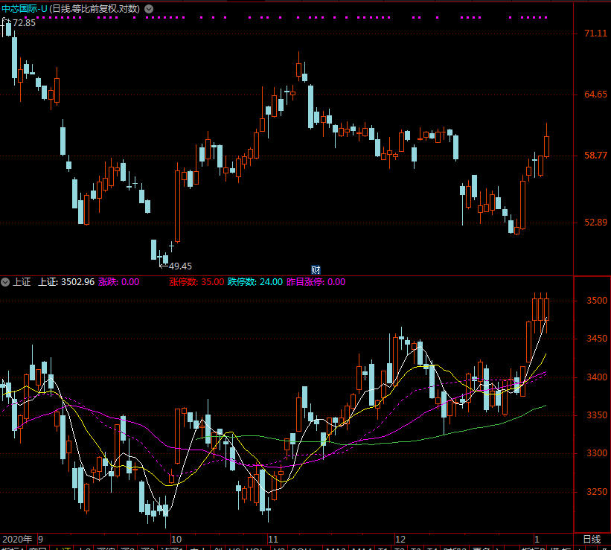Open the dropdown arrow beside 中芯国际-U title
The image size is (611, 550).
(x=149, y=9)
